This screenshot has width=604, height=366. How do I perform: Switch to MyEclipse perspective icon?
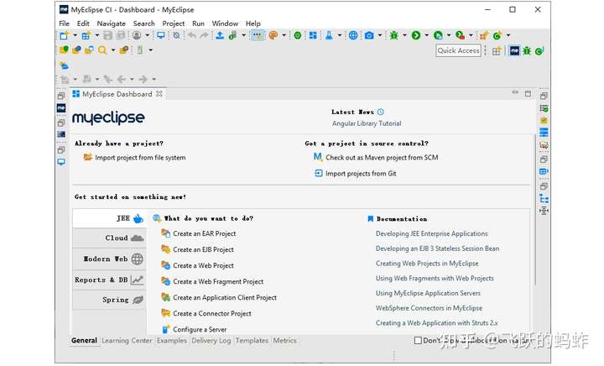514,51
